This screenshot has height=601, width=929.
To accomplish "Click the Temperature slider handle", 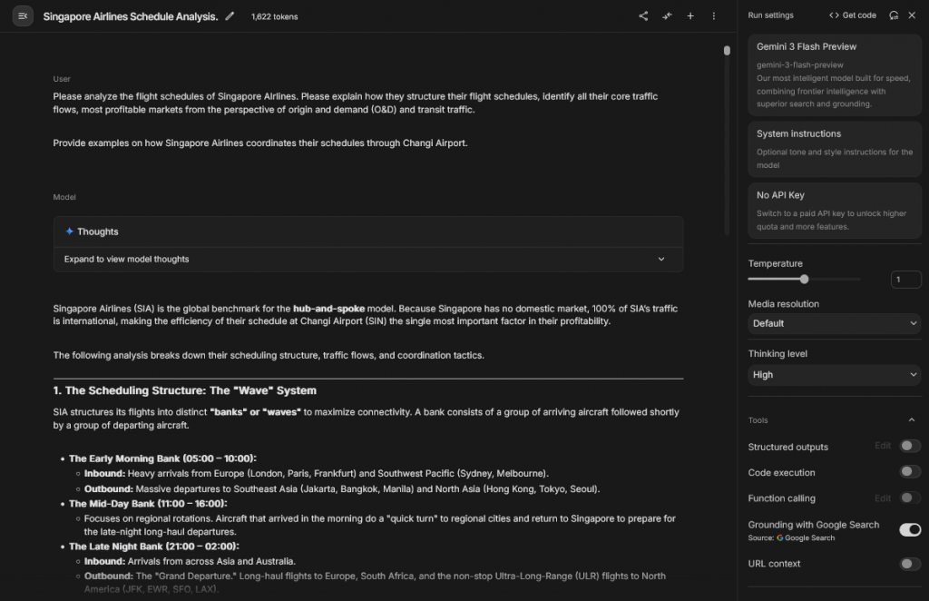I will (x=804, y=280).
